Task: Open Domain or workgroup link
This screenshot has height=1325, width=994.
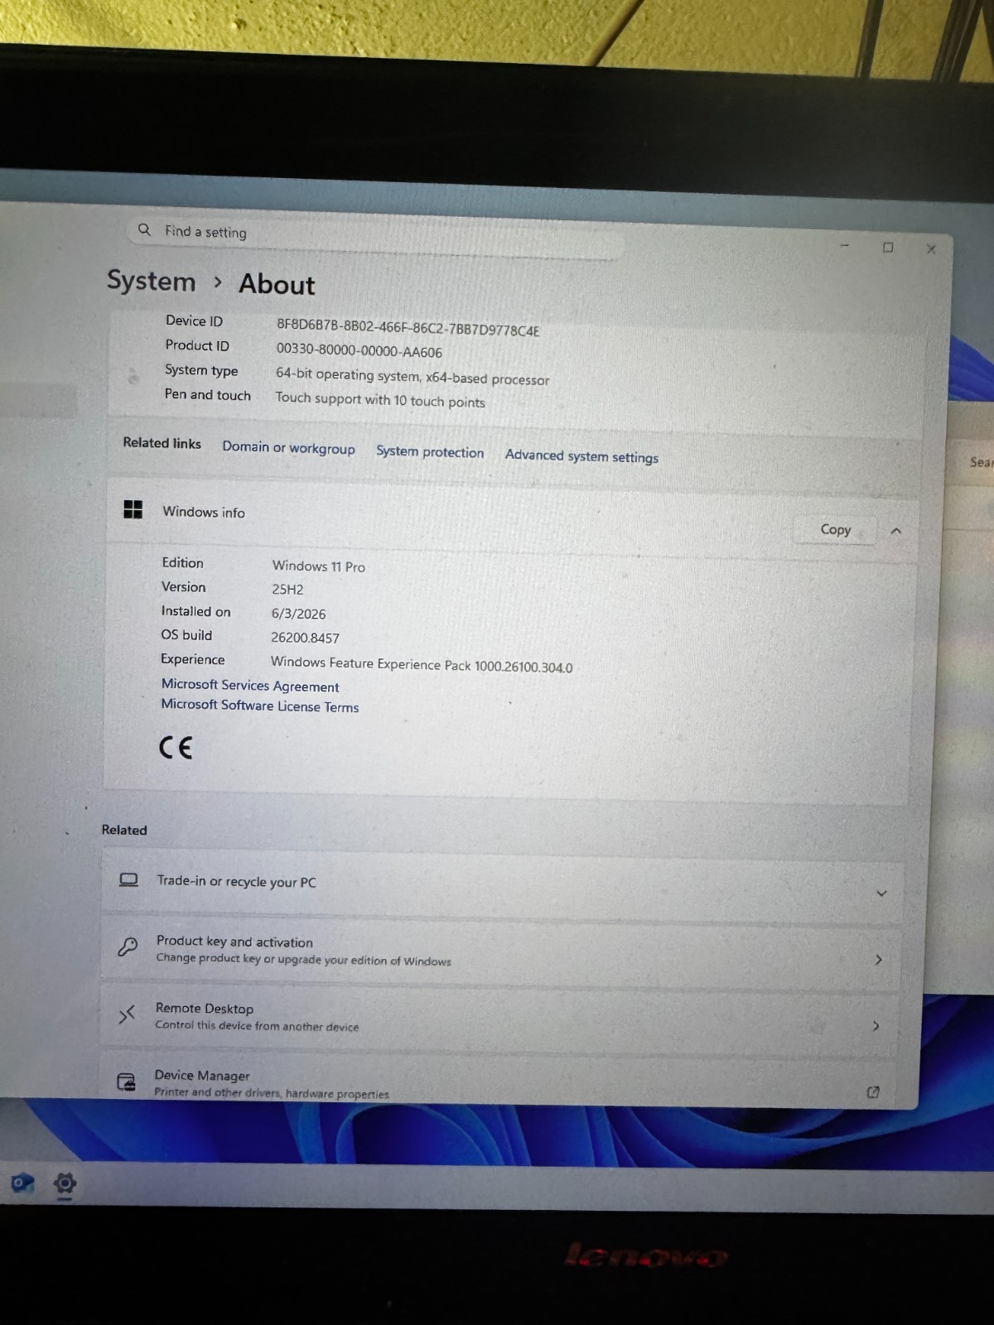Action: click(x=288, y=447)
